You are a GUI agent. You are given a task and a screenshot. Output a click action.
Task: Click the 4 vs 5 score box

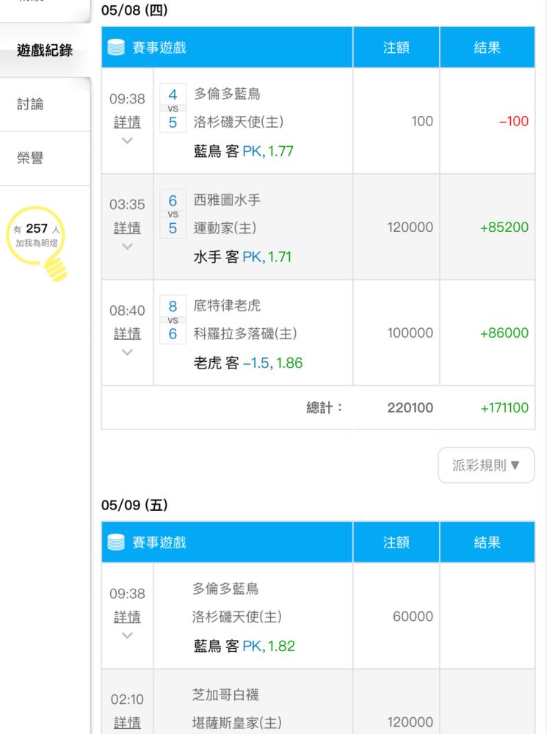tap(173, 109)
